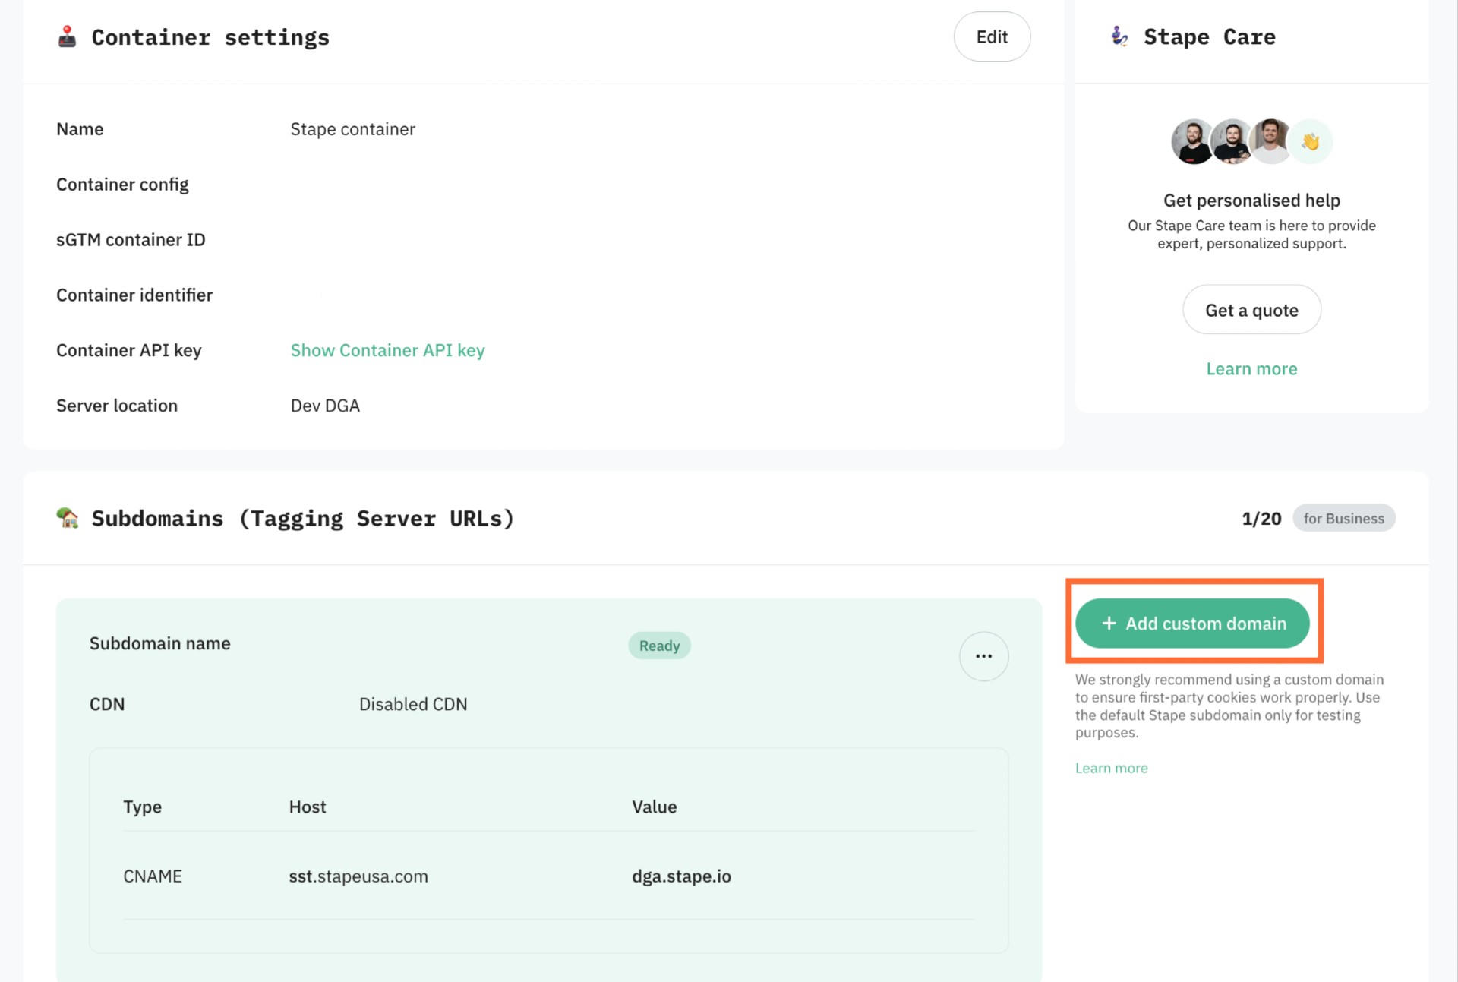Click the Type column header
1458x982 pixels.
[x=143, y=807]
